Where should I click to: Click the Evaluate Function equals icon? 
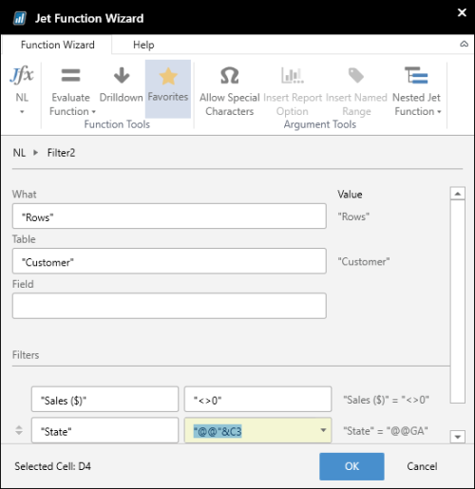[70, 75]
